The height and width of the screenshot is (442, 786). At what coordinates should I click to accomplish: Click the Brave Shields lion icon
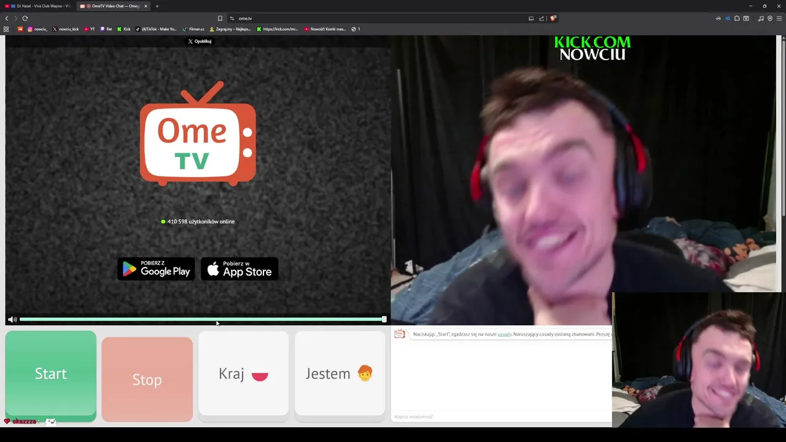click(x=553, y=18)
